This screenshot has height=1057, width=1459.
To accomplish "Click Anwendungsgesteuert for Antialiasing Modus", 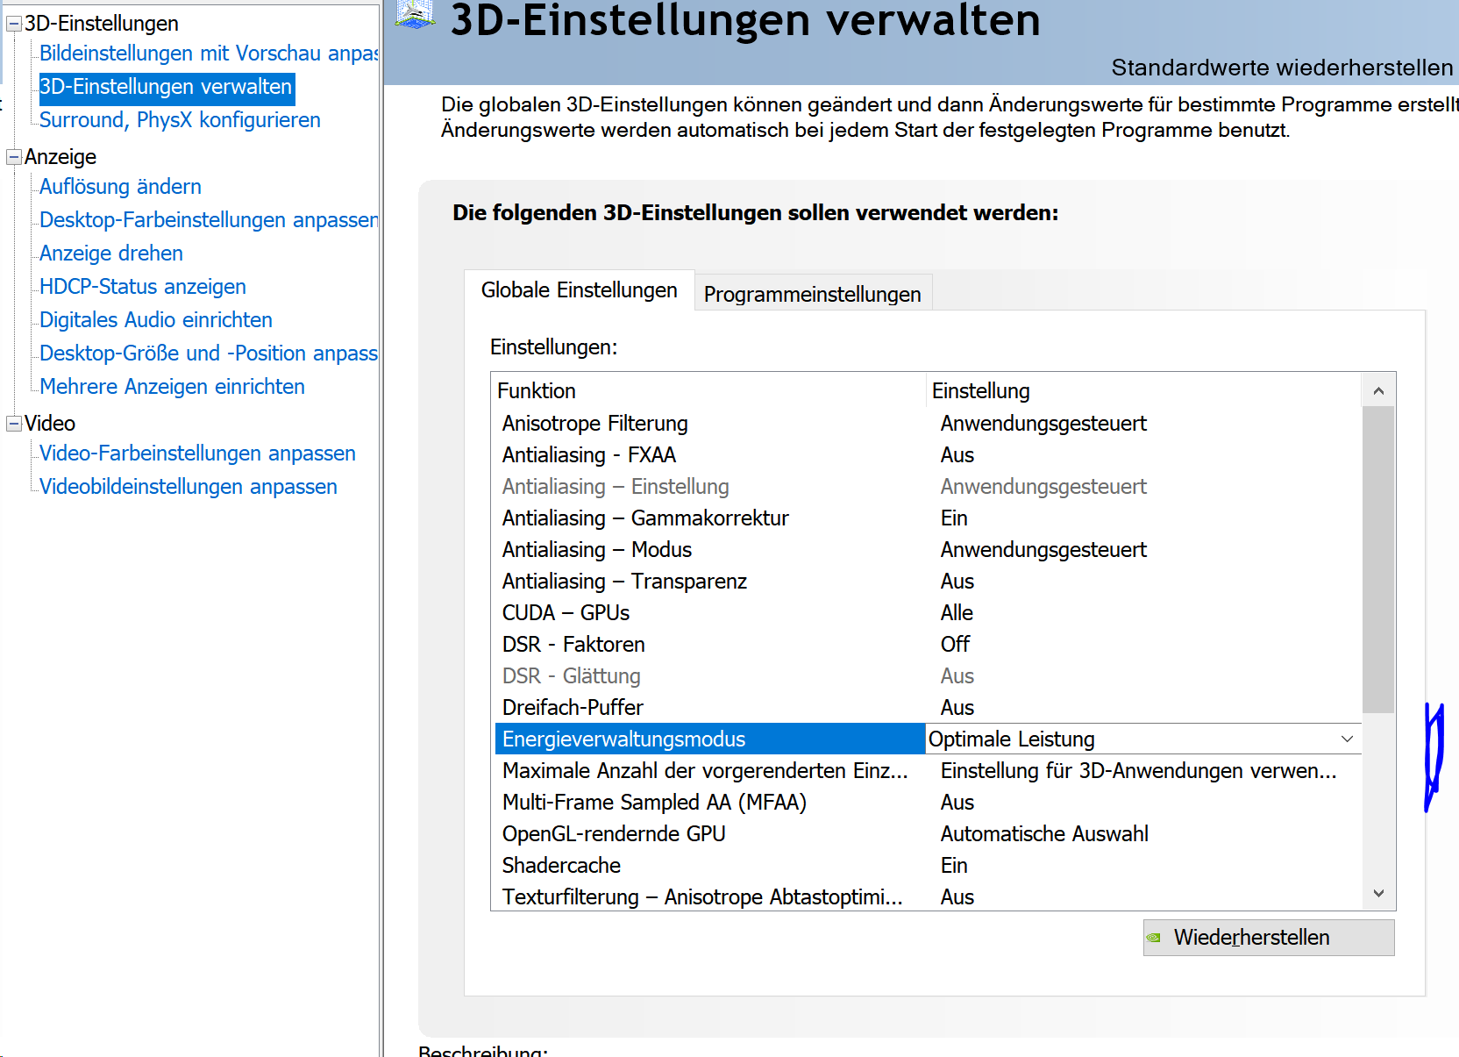I will 1043,550.
